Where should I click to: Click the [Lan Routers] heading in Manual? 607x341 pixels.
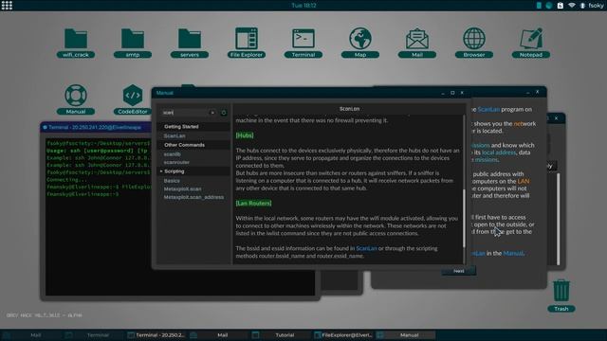click(253, 203)
